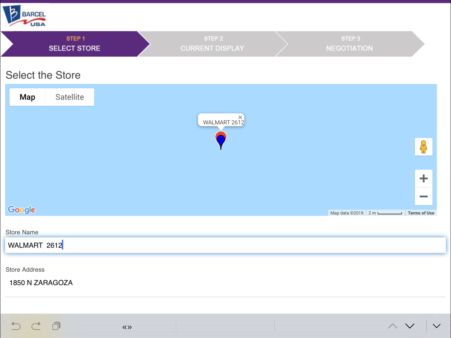The width and height of the screenshot is (451, 338).
Task: Tap the keyboard paste clipboard icon
Action: 56,326
